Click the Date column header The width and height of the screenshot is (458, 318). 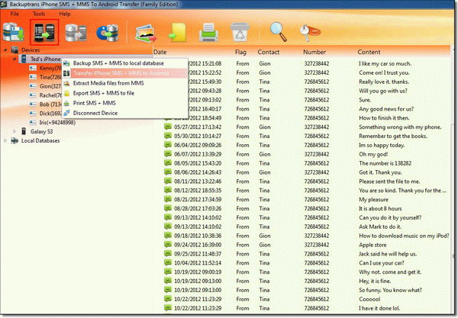160,52
